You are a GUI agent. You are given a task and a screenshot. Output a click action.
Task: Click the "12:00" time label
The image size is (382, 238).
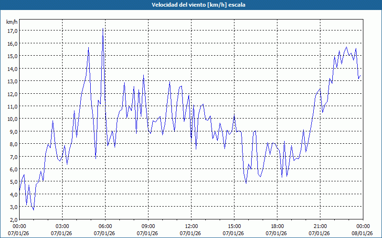(x=191, y=227)
